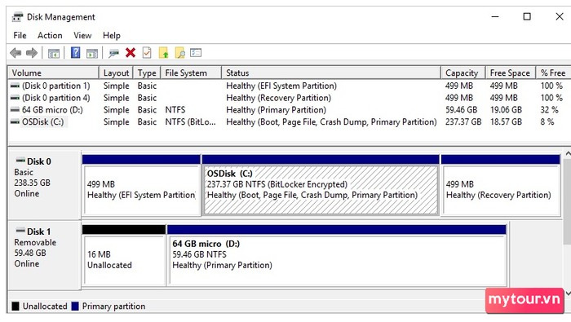Click the folder with magnifier icon

click(180, 53)
